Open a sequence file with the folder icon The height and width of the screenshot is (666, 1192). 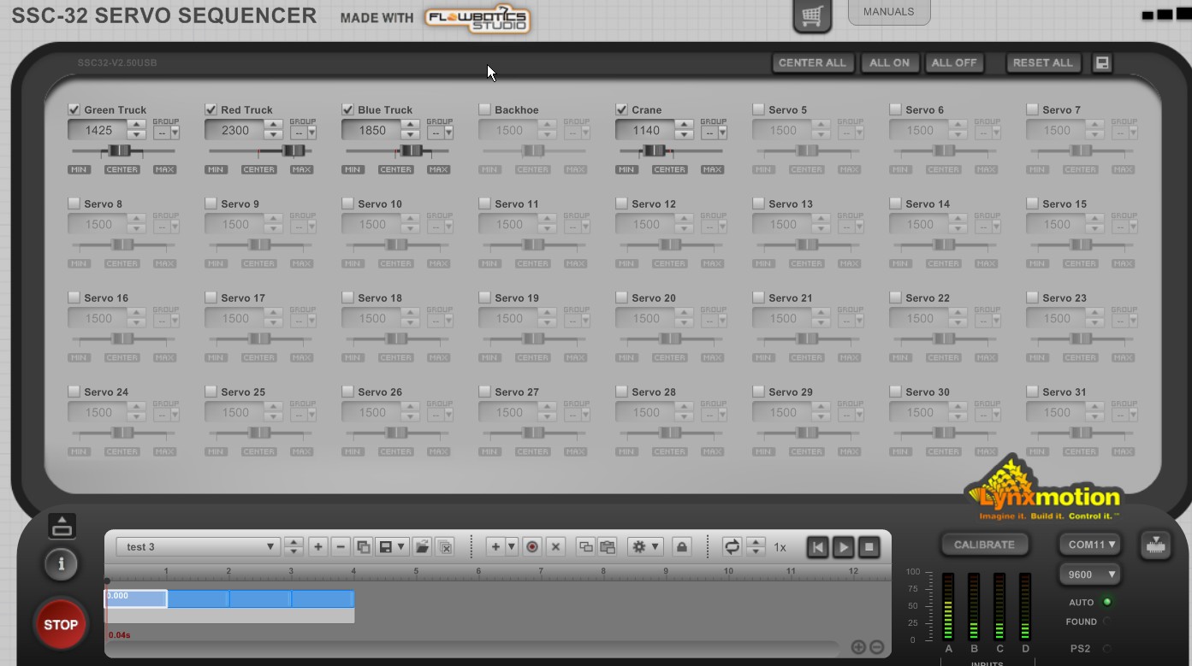(x=422, y=546)
